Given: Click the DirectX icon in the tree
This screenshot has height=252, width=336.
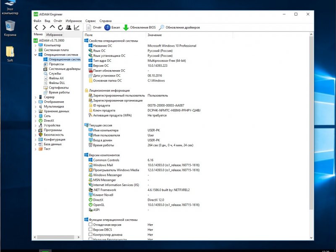Looking at the screenshot, I should pyautogui.click(x=40, y=121).
